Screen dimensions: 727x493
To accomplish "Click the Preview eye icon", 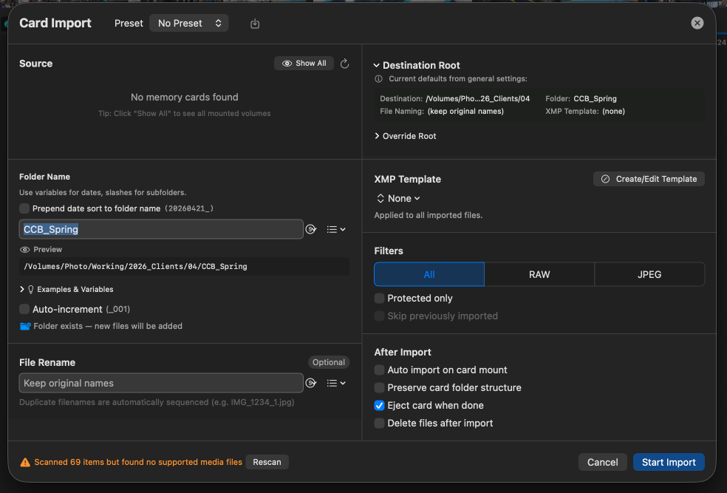I will tap(24, 250).
